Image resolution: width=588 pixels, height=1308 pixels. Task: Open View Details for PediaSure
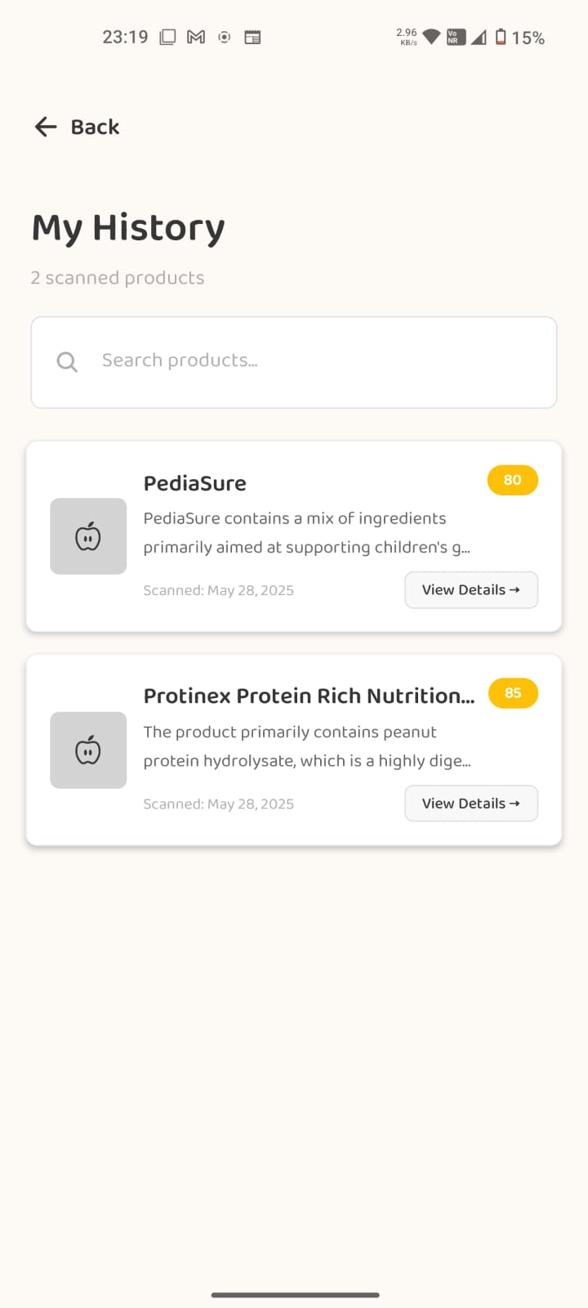471,590
